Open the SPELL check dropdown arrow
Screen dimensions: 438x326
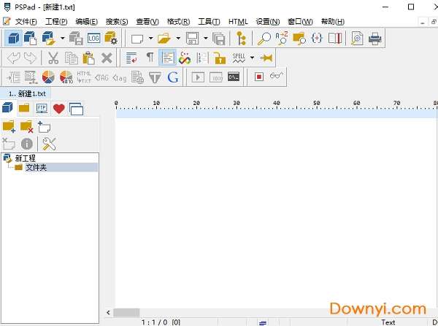[252, 58]
